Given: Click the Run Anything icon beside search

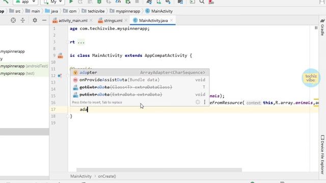Looking at the screenshot, I should 193,2.
